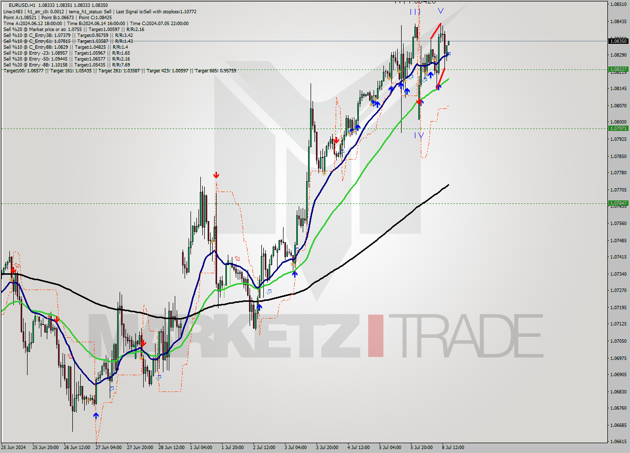The width and height of the screenshot is (630, 453).
Task: Click the 1.07340 price scale value
Action: click(x=618, y=274)
